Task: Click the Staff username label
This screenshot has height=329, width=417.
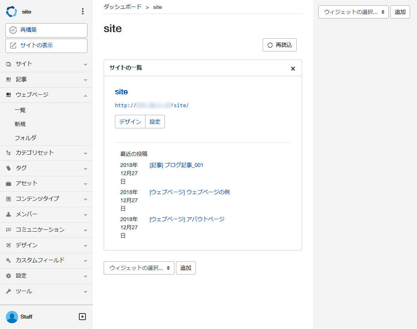Action: [x=26, y=317]
